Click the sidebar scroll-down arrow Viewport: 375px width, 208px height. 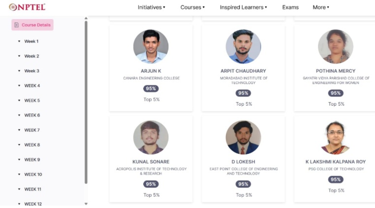[86, 204]
